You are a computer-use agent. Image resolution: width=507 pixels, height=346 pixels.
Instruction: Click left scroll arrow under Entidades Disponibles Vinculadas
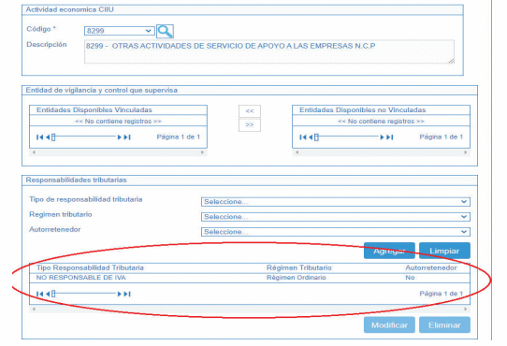click(34, 152)
